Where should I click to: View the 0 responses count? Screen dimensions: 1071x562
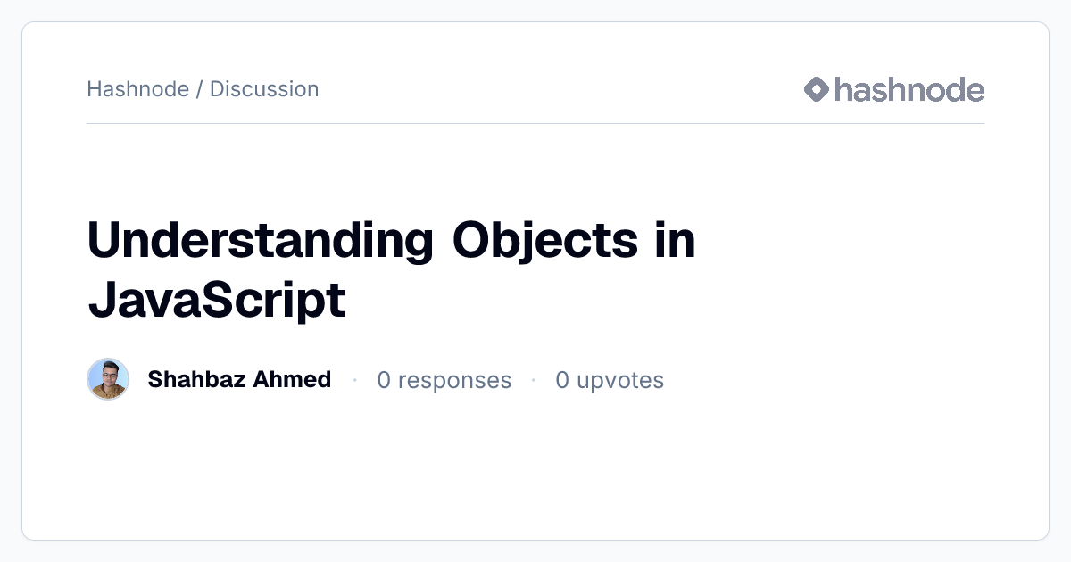pos(444,380)
